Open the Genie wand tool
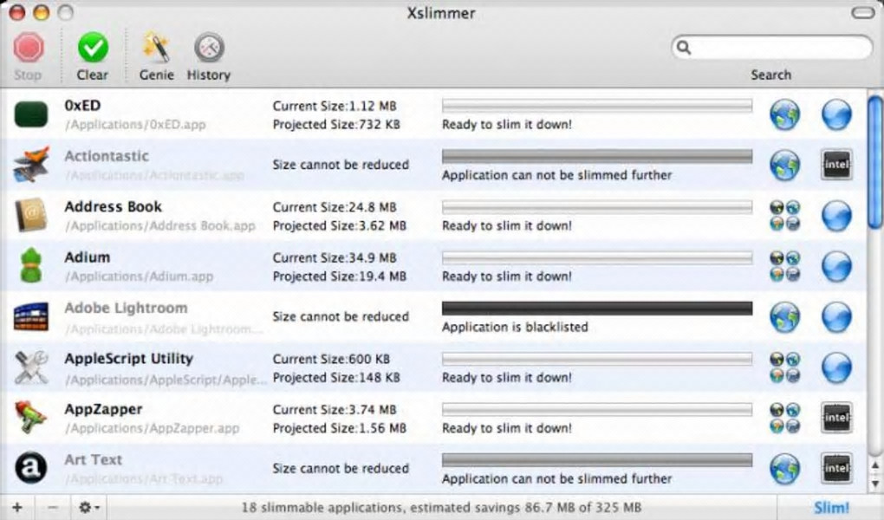Image resolution: width=884 pixels, height=520 pixels. click(156, 56)
